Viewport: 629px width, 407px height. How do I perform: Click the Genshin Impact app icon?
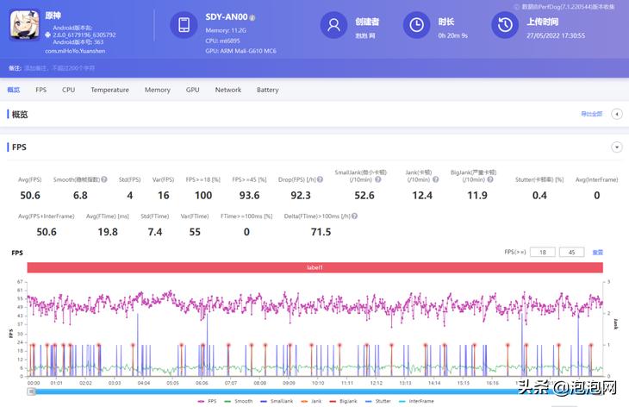coord(24,26)
